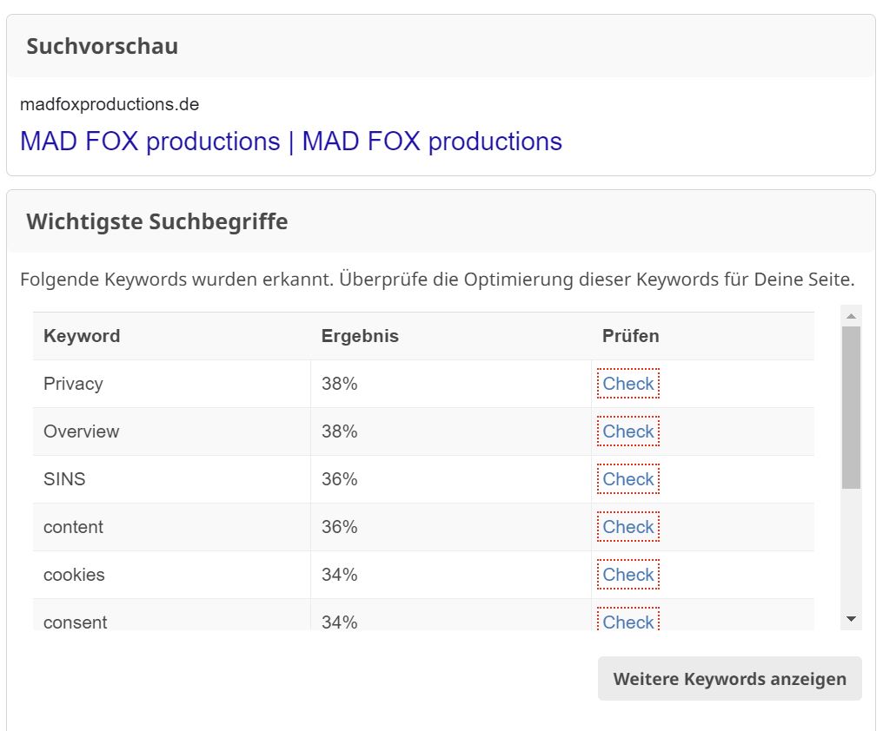883x731 pixels.
Task: Open the Check link in the SINS row
Action: point(627,479)
